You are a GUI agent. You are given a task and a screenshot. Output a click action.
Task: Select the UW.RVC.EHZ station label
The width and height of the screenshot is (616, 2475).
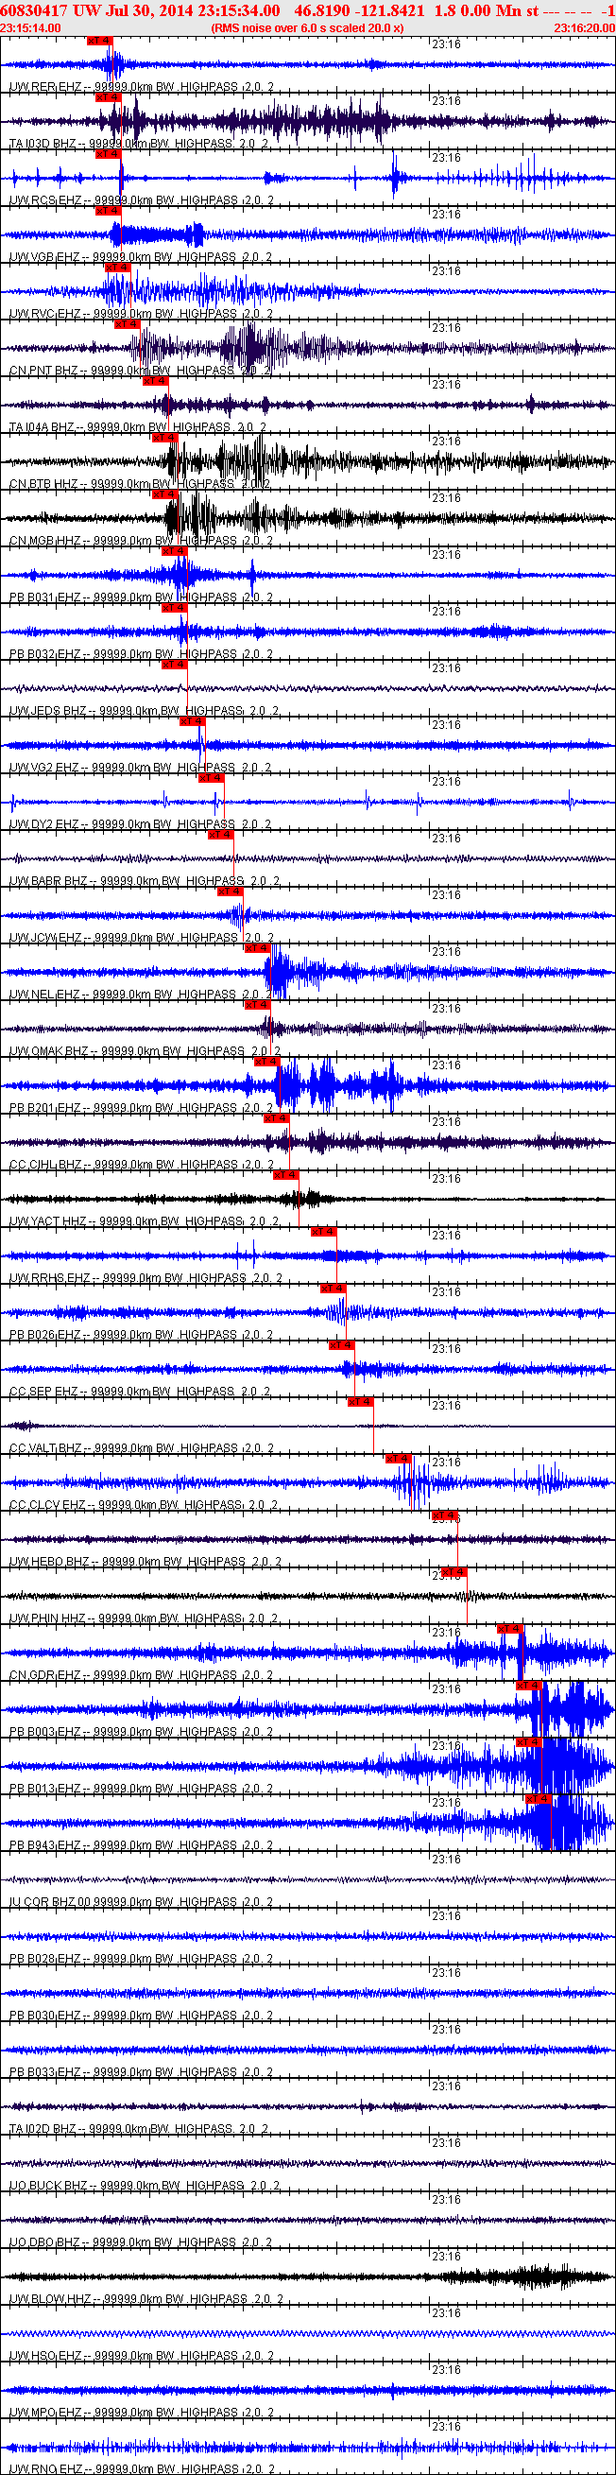coord(140,313)
